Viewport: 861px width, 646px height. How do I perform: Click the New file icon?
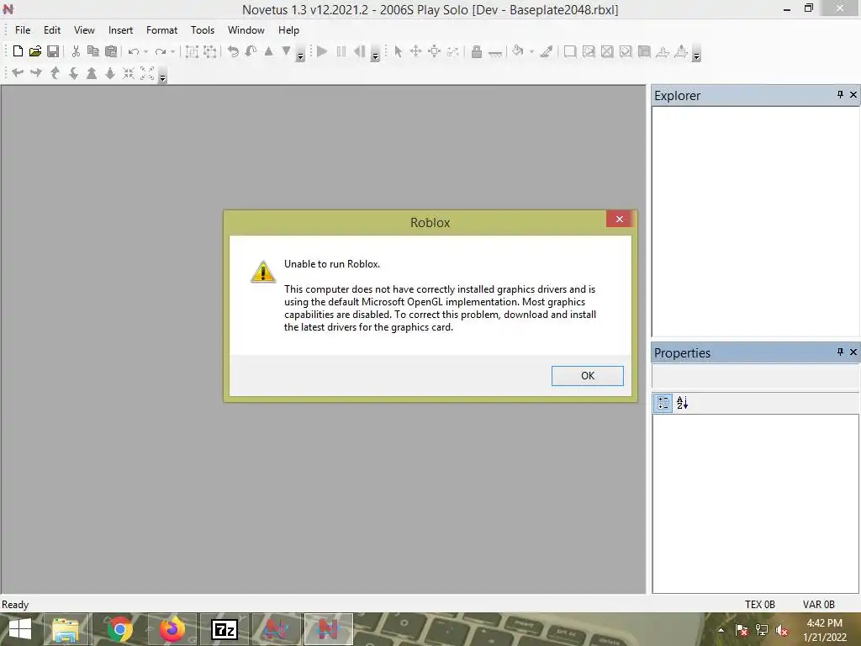(18, 51)
